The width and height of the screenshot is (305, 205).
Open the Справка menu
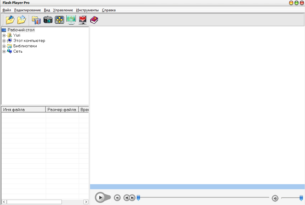[x=109, y=10]
